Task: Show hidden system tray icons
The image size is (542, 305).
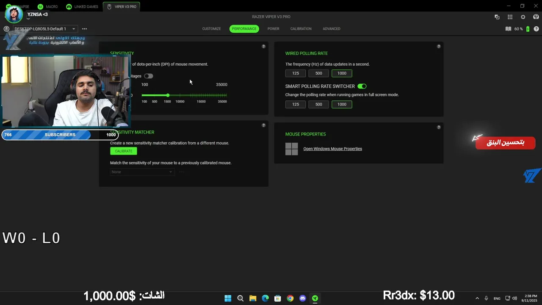Action: click(477, 298)
